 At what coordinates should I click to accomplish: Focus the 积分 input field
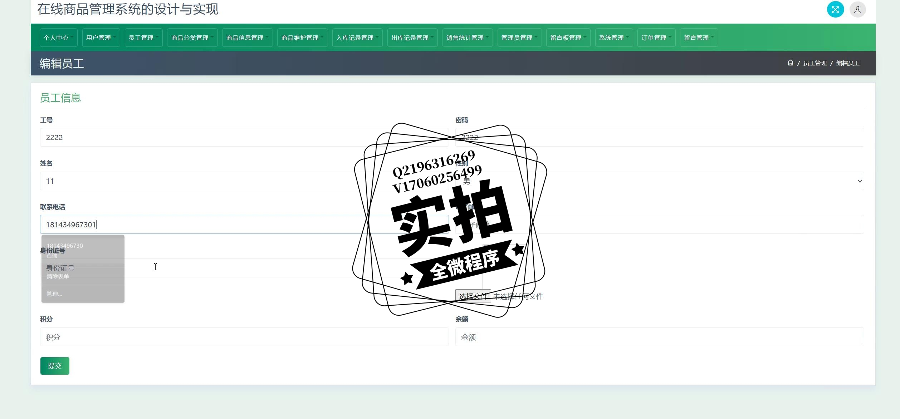(244, 337)
